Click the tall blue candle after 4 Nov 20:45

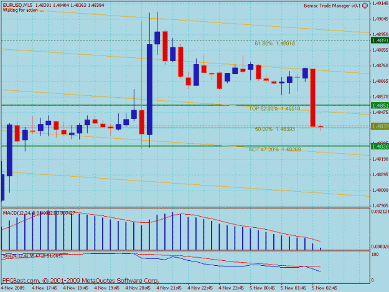[149, 90]
